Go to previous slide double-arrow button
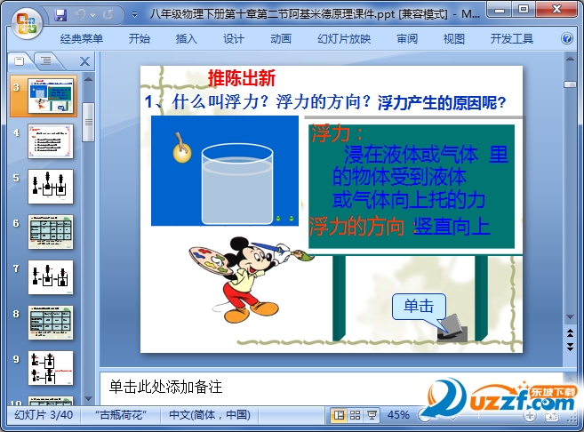Screen dimensions: 584x432 coord(570,332)
